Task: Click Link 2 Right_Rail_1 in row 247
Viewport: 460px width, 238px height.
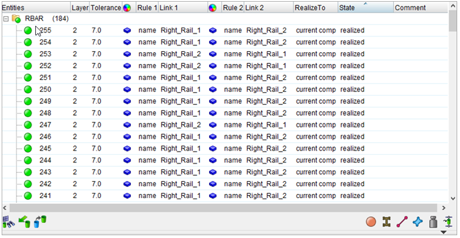Action: [x=266, y=125]
